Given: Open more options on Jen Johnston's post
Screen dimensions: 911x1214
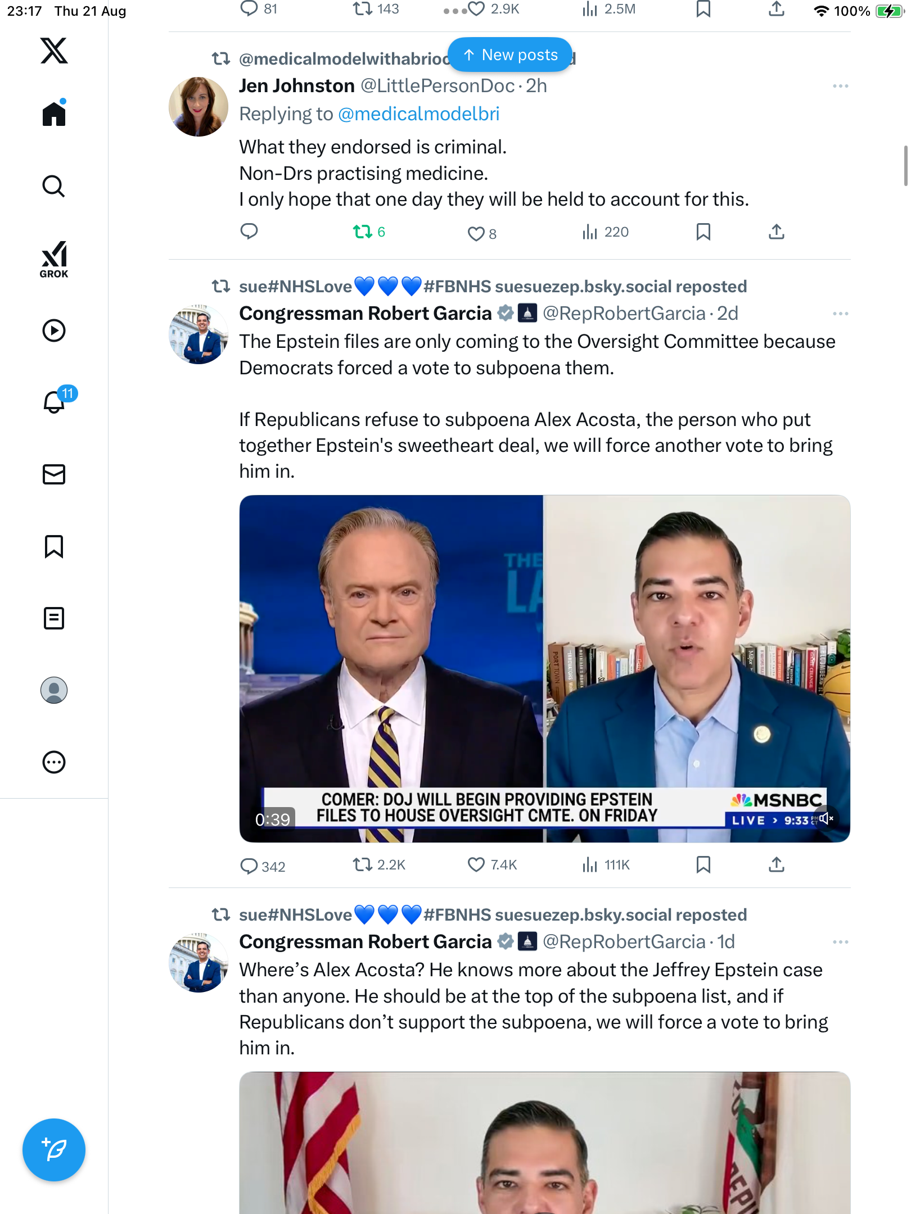Looking at the screenshot, I should pos(840,86).
